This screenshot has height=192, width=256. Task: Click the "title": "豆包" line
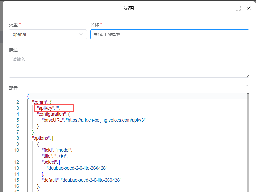(x=55, y=156)
